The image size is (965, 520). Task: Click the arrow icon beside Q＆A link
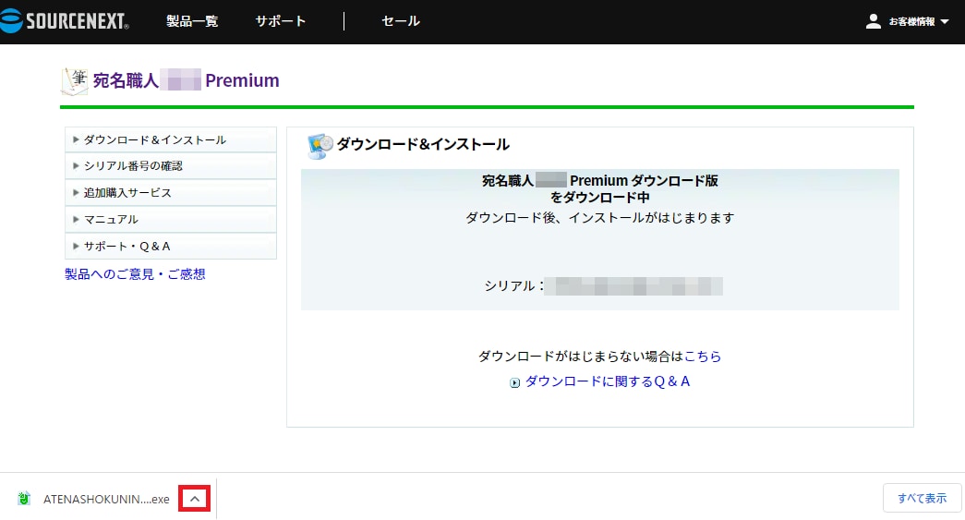tap(514, 382)
